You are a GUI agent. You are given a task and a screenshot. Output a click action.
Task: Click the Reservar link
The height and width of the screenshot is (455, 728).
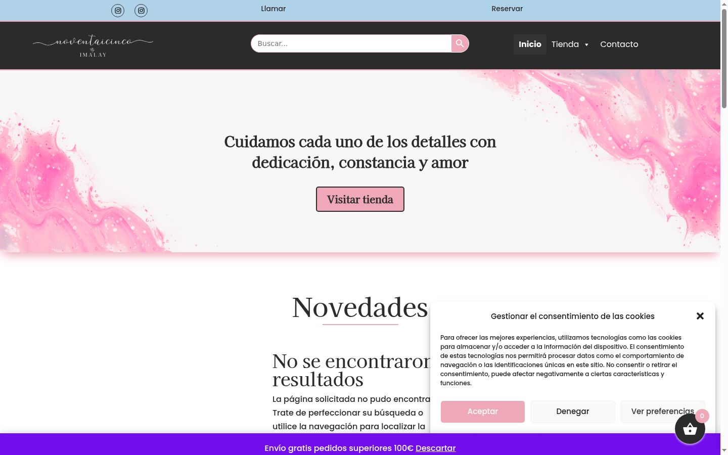(x=507, y=9)
